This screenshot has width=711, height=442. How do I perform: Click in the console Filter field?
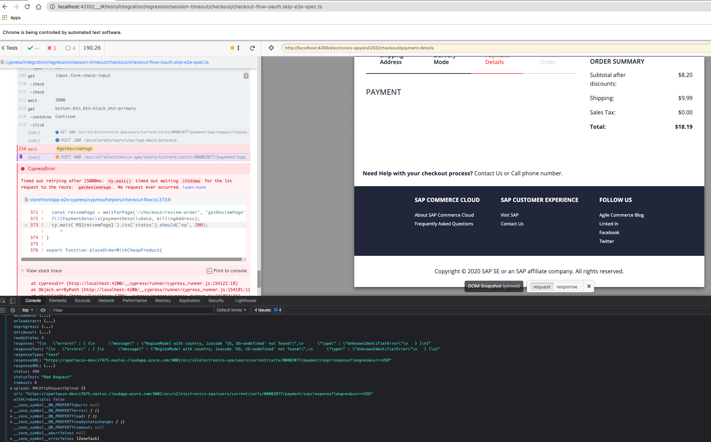(132, 310)
